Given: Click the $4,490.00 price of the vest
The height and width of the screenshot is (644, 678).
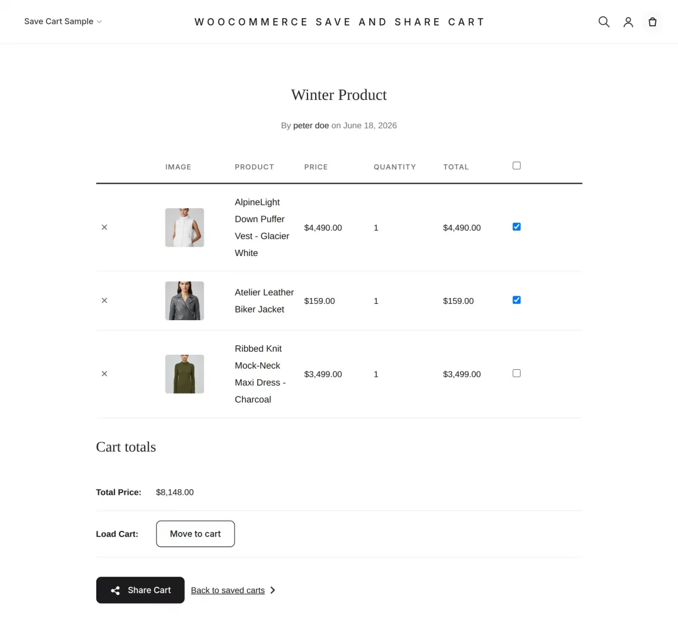Looking at the screenshot, I should coord(323,228).
